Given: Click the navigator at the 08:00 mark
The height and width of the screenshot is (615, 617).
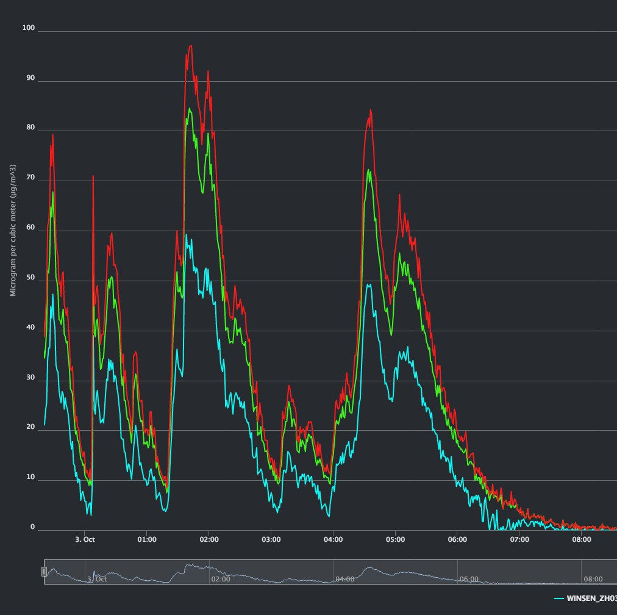Looking at the screenshot, I should 593,579.
